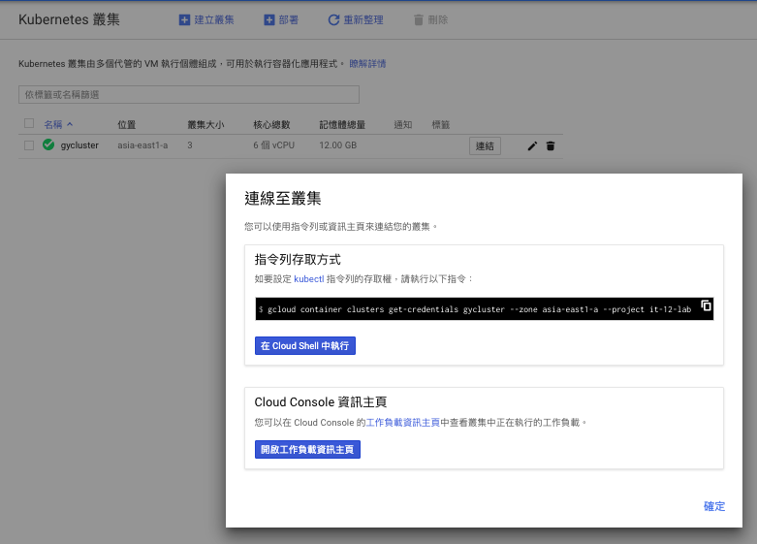
Task: Copy the gcloud command with copy icon
Action: pos(706,305)
